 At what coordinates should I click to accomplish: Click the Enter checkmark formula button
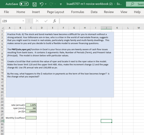tap(46, 21)
